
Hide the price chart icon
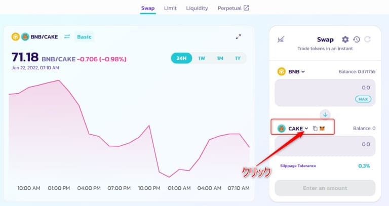281,39
